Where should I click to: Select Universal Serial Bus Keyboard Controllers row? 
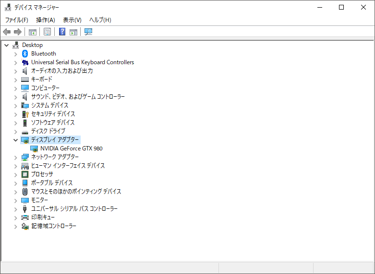[x=83, y=62]
